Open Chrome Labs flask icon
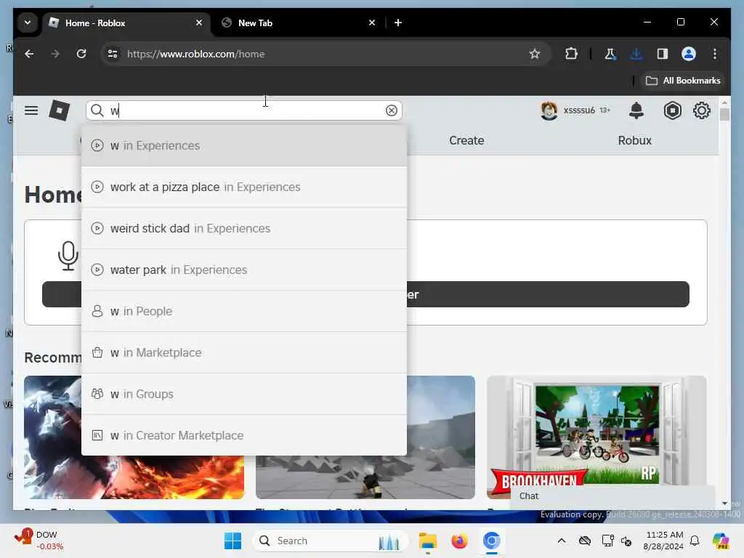Screen dimensions: 744x558 point(610,54)
